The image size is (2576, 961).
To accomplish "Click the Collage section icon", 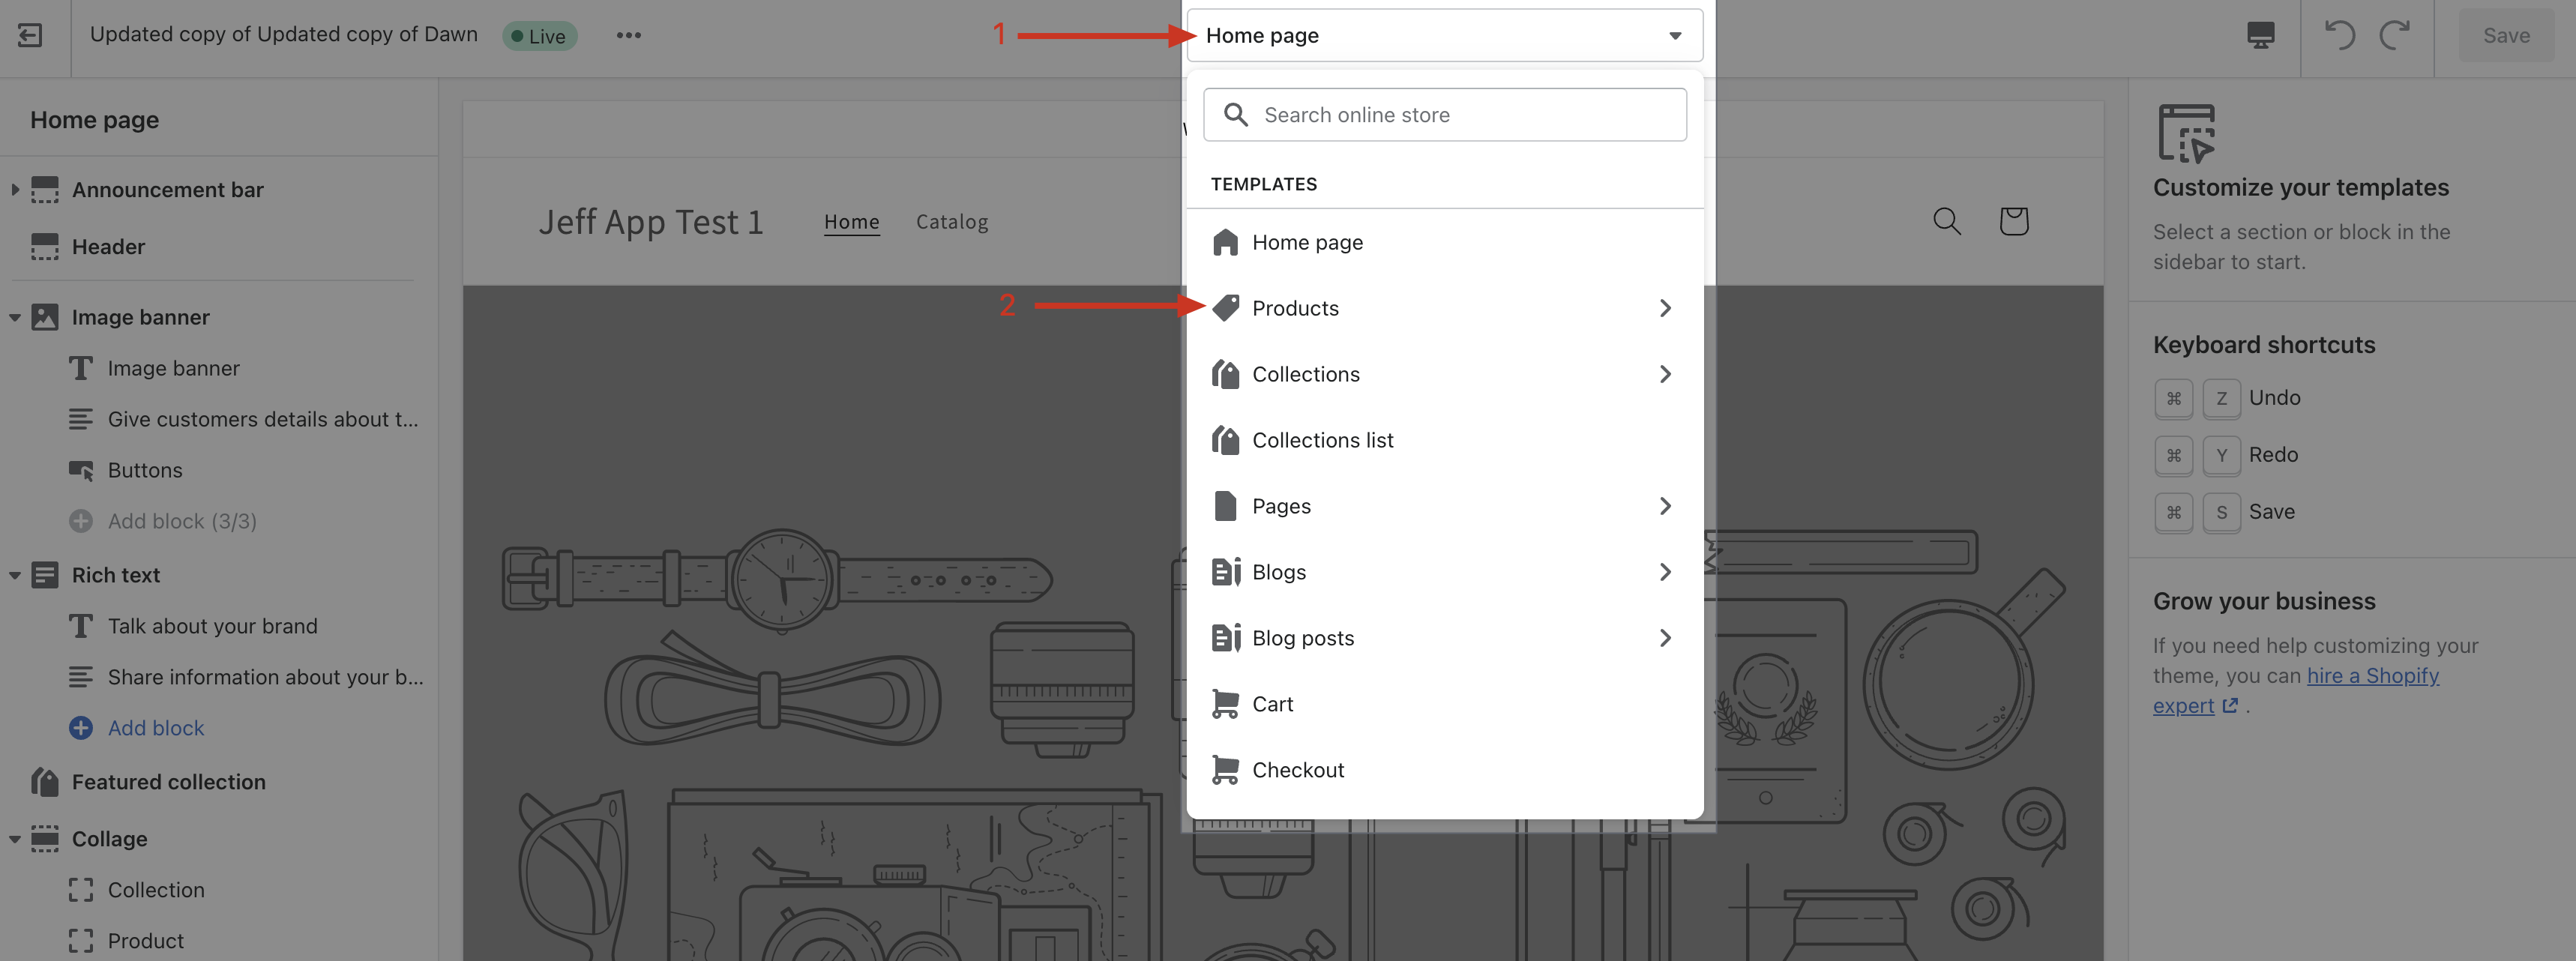I will tap(45, 839).
